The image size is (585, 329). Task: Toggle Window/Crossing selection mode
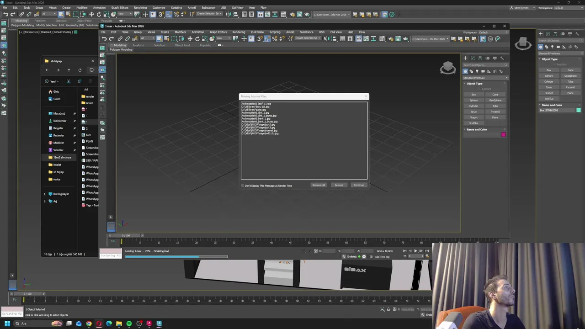(x=181, y=39)
